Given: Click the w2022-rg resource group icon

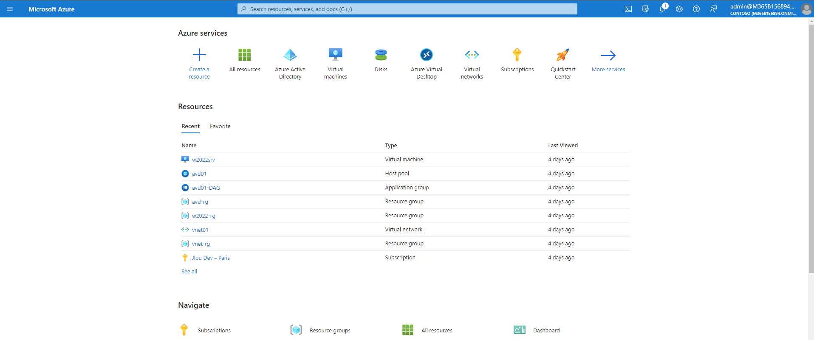Looking at the screenshot, I should click(185, 216).
